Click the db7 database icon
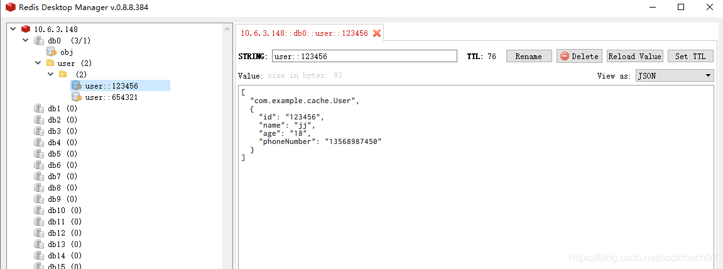The height and width of the screenshot is (269, 723). [x=39, y=176]
